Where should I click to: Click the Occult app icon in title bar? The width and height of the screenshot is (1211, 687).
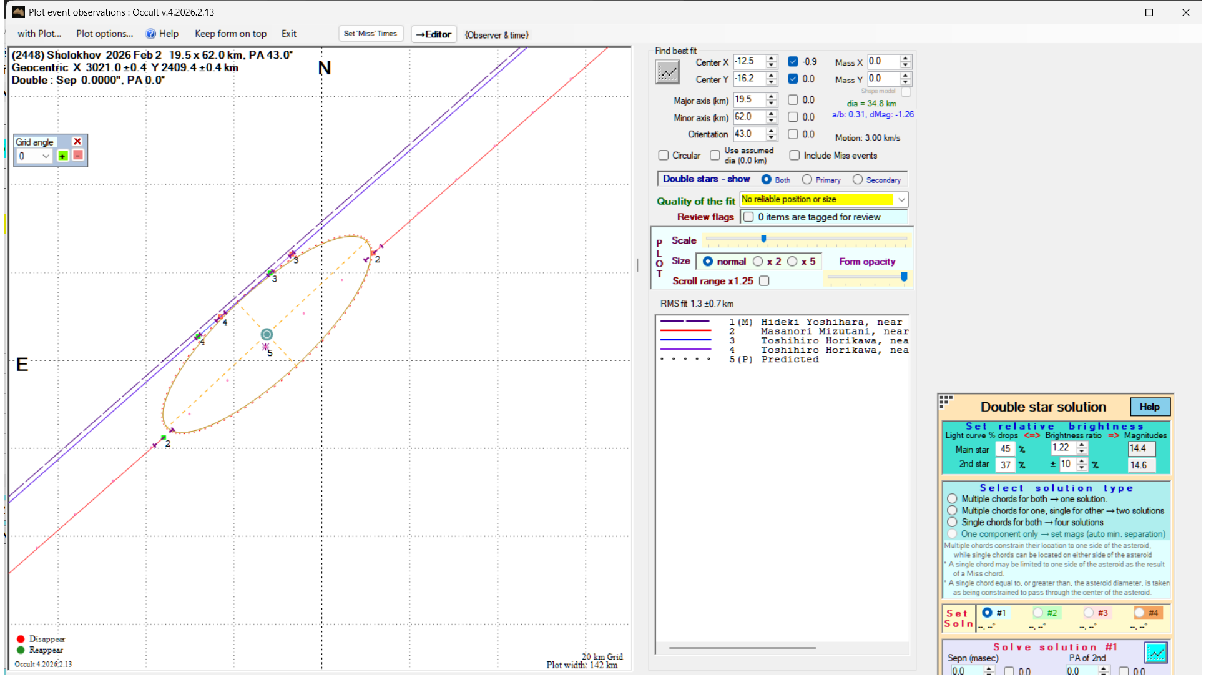[x=19, y=12]
